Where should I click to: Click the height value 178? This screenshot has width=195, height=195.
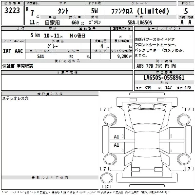click(188, 88)
